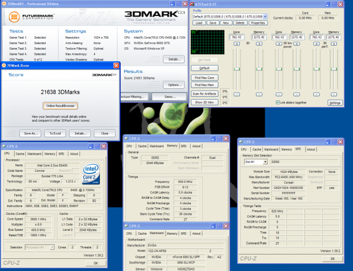This screenshot has width=353, height=271.
Task: Click minus below 3D perf Core slider
Action: coord(316,94)
